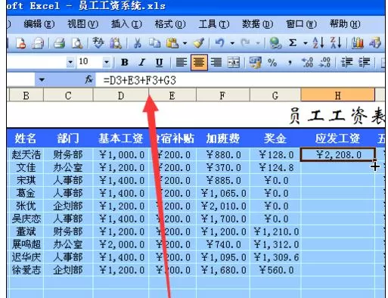This screenshot has width=388, height=298.
Task: Undo the last action
Action: (219, 43)
